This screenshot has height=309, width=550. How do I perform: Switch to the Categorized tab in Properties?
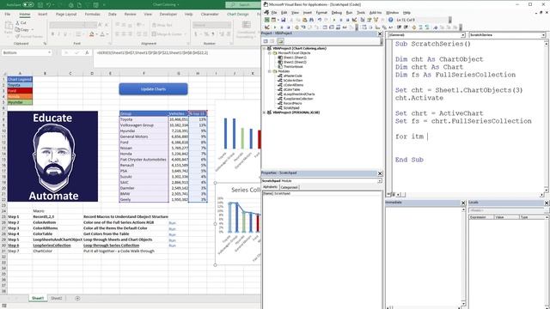[289, 187]
